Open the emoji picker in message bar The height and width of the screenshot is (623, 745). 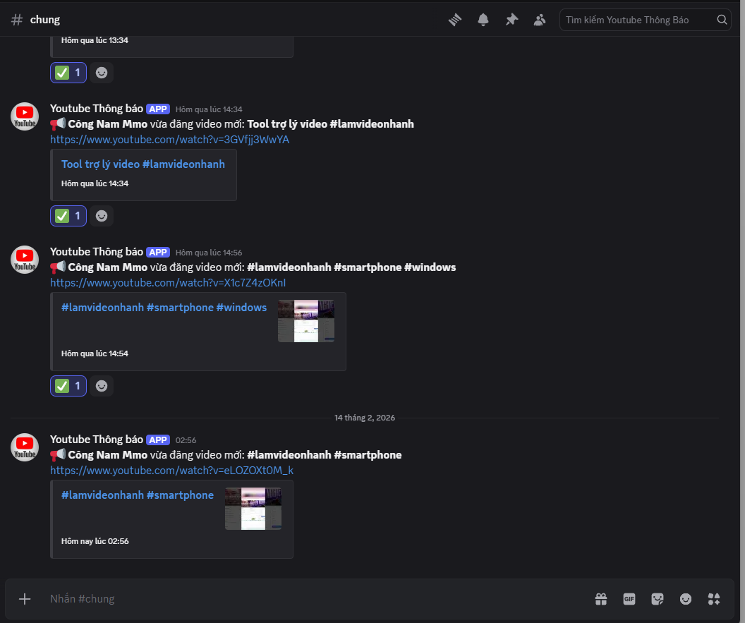tap(686, 599)
